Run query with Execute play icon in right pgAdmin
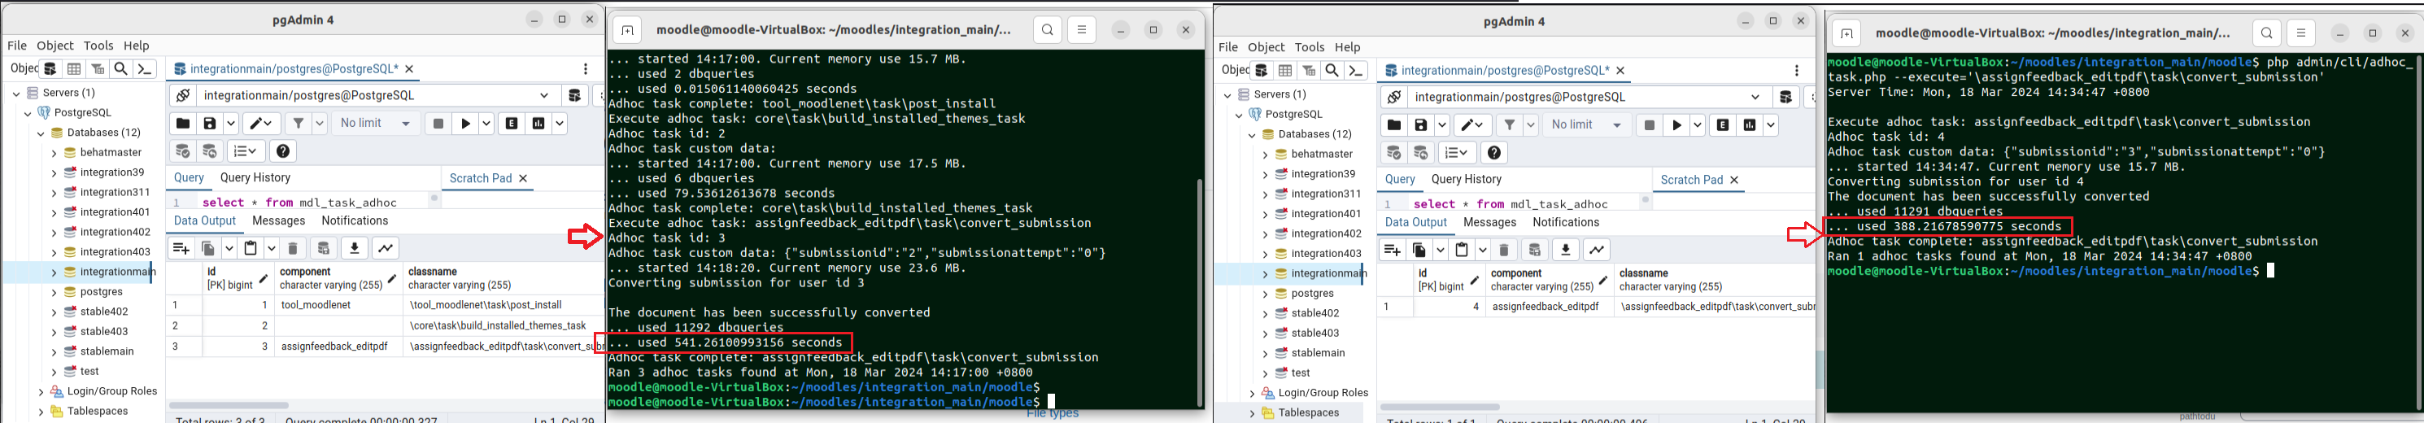The image size is (2424, 423). [x=1676, y=125]
